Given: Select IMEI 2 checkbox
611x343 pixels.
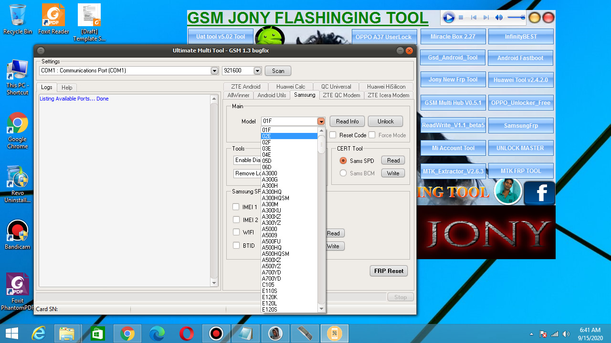Looking at the screenshot, I should click(x=236, y=220).
